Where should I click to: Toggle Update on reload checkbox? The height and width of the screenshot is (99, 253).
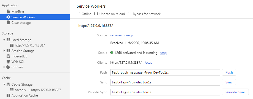coord(96,14)
